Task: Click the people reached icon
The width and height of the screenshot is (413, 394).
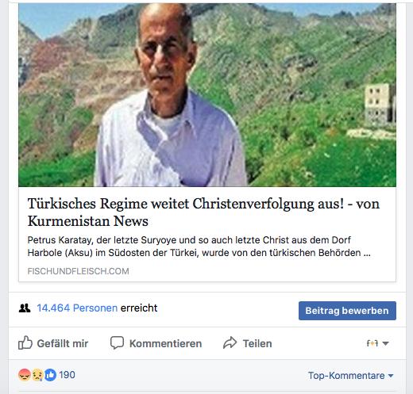Action: coord(25,308)
